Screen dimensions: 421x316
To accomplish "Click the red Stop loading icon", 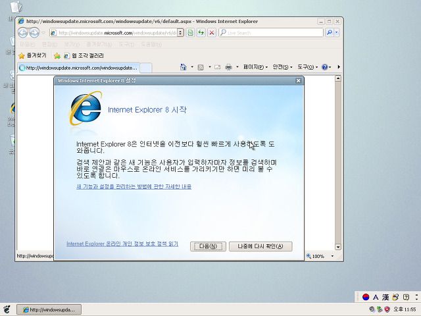I will [212, 33].
